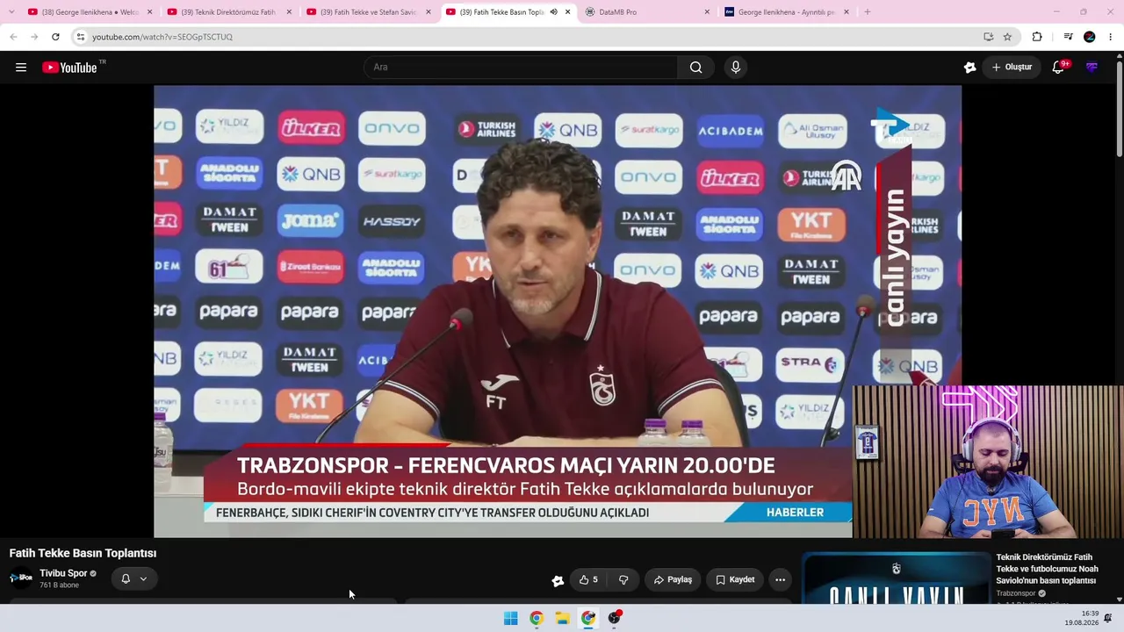Screen dimensions: 1124x632
Task: Click the Oluştur create button
Action: [x=1012, y=68]
